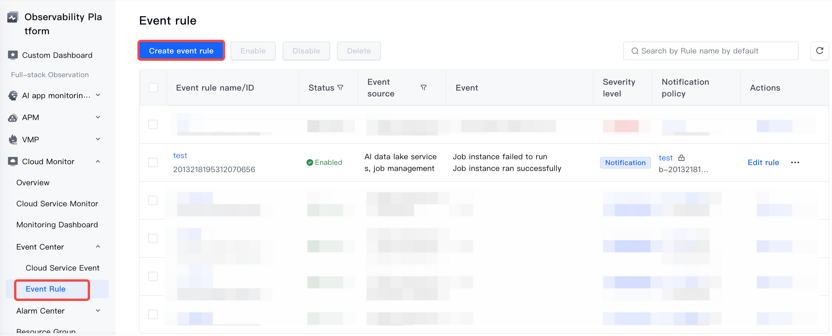The width and height of the screenshot is (832, 336).
Task: Click the Enable button
Action: (253, 51)
